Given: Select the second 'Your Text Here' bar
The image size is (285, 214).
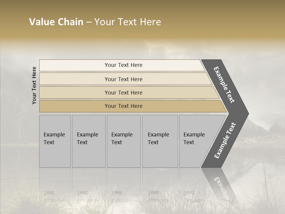Looking at the screenshot, I should (x=123, y=79).
